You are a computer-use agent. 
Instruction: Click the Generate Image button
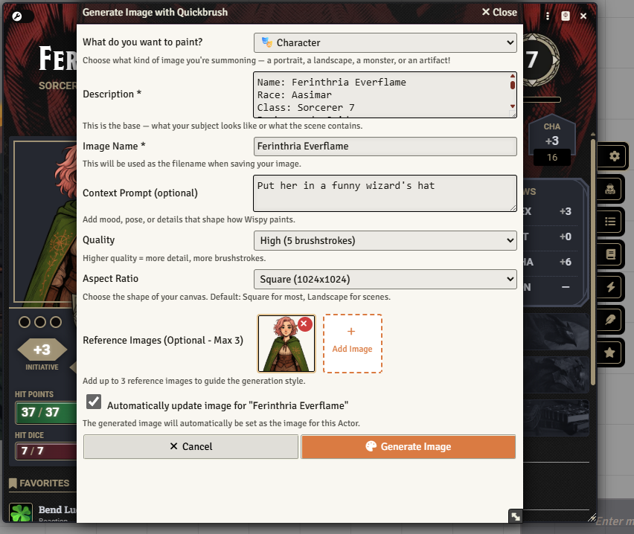tap(408, 446)
